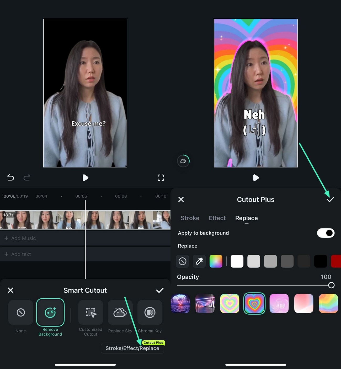The width and height of the screenshot is (341, 369).
Task: Confirm Cutout Plus with the checkmark
Action: click(x=331, y=199)
